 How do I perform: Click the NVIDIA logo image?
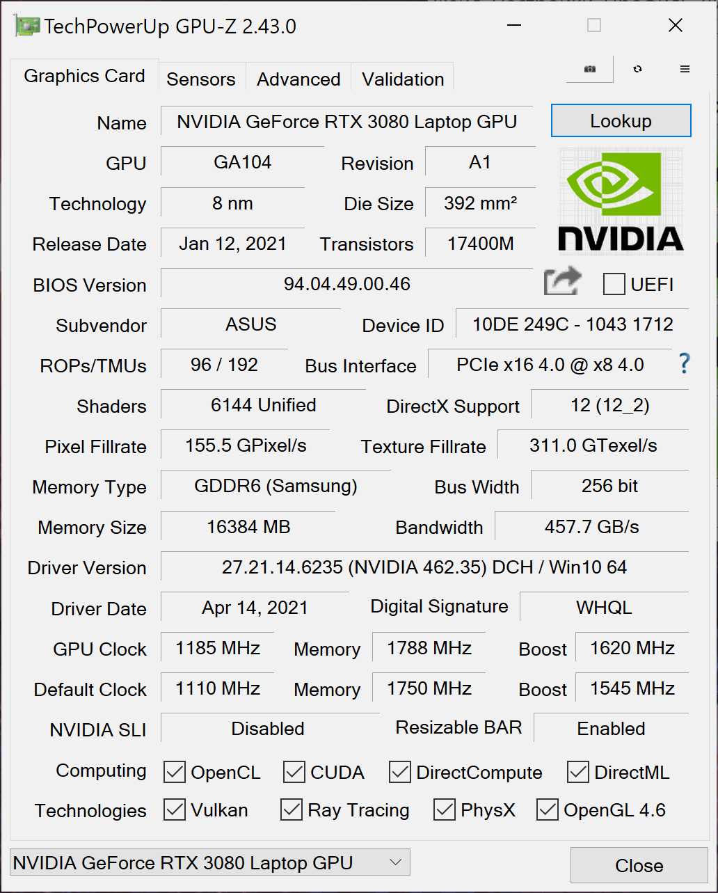pyautogui.click(x=621, y=200)
